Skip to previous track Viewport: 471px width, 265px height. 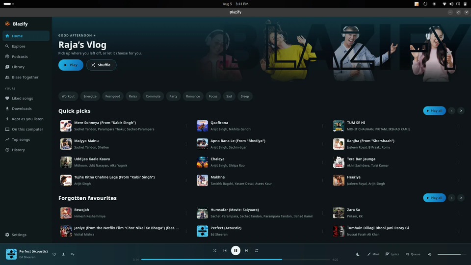(225, 251)
